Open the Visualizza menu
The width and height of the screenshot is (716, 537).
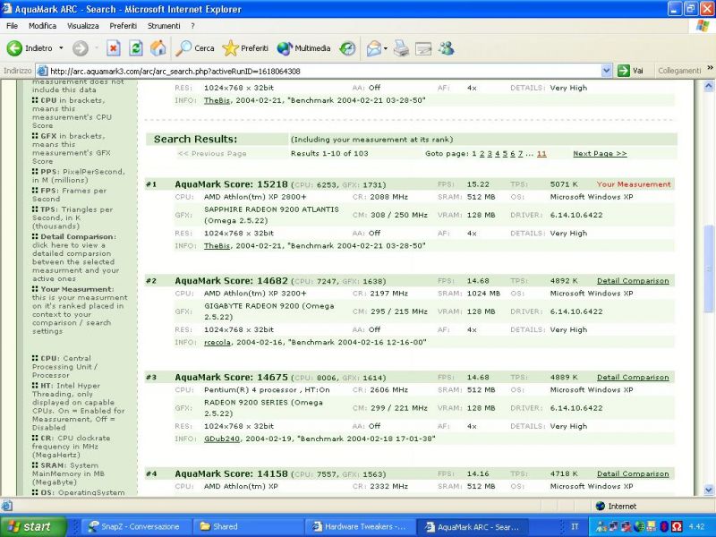point(83,26)
